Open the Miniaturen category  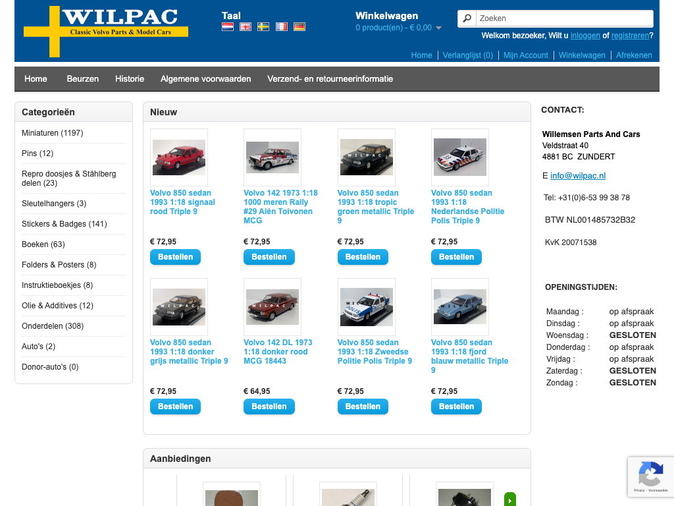pyautogui.click(x=52, y=133)
